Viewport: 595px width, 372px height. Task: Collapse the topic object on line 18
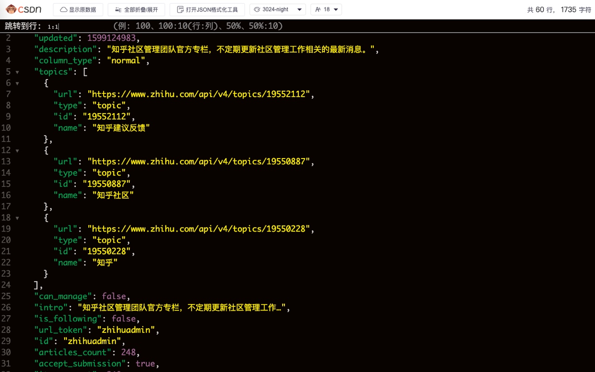click(x=17, y=218)
